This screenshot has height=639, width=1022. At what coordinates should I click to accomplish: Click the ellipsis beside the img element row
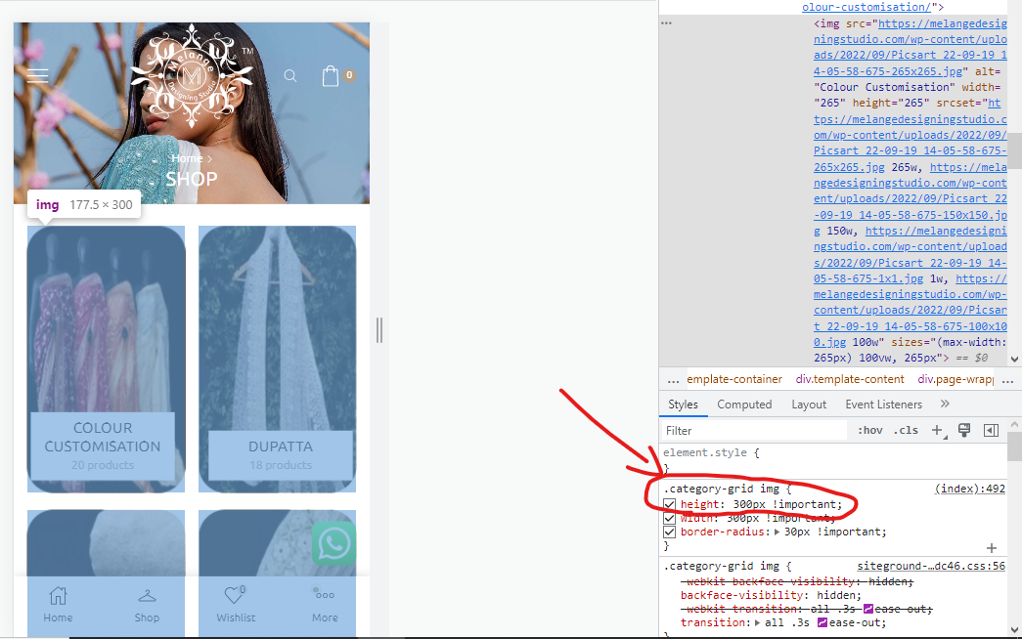pos(666,22)
